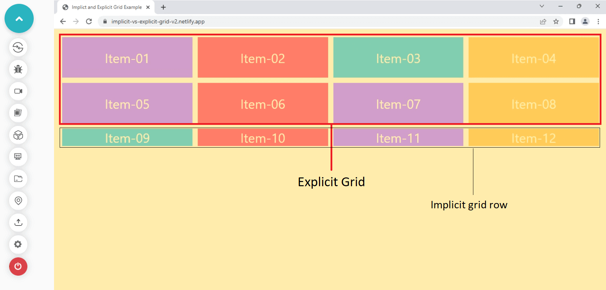Share this page icon in address bar
Viewport: 606px width, 290px height.
coord(543,21)
